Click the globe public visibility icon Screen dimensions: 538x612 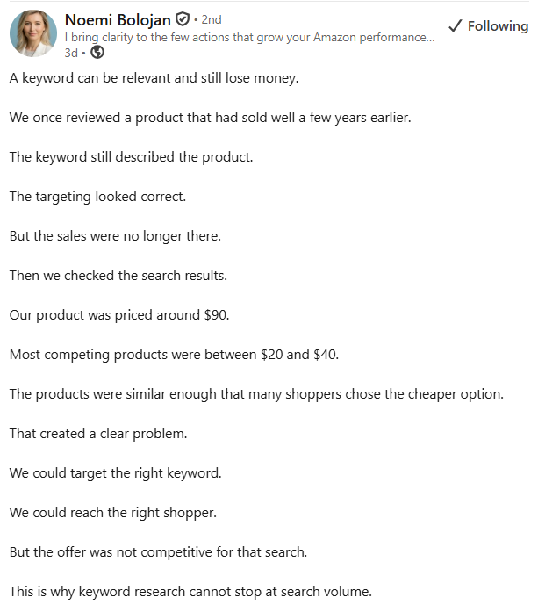coord(97,52)
